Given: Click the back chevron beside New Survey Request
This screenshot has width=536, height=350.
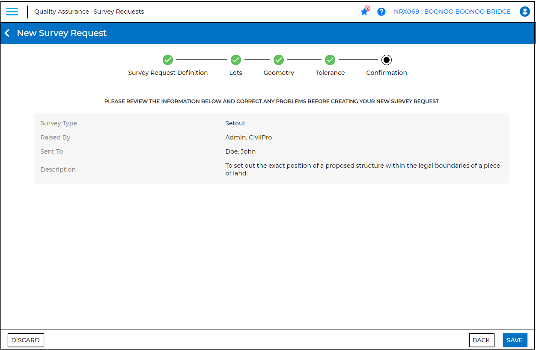Looking at the screenshot, I should [7, 33].
